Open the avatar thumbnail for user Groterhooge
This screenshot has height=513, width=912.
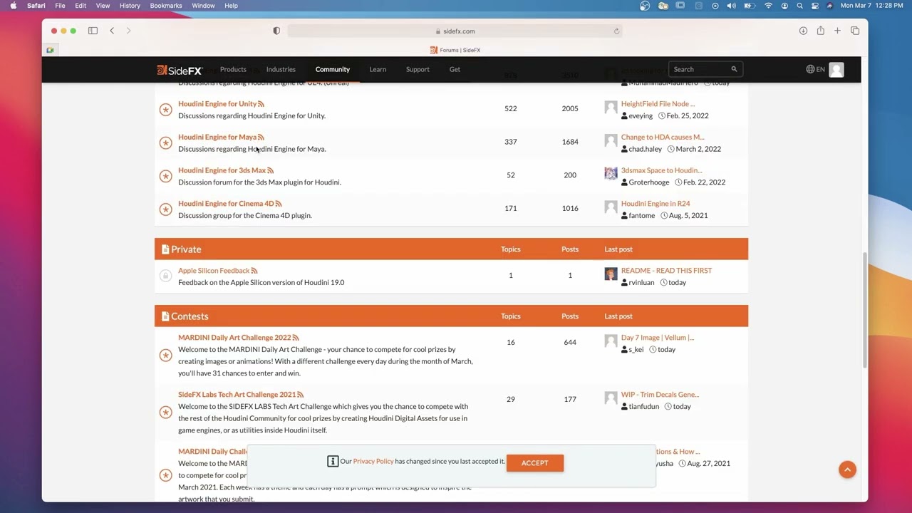coord(611,174)
